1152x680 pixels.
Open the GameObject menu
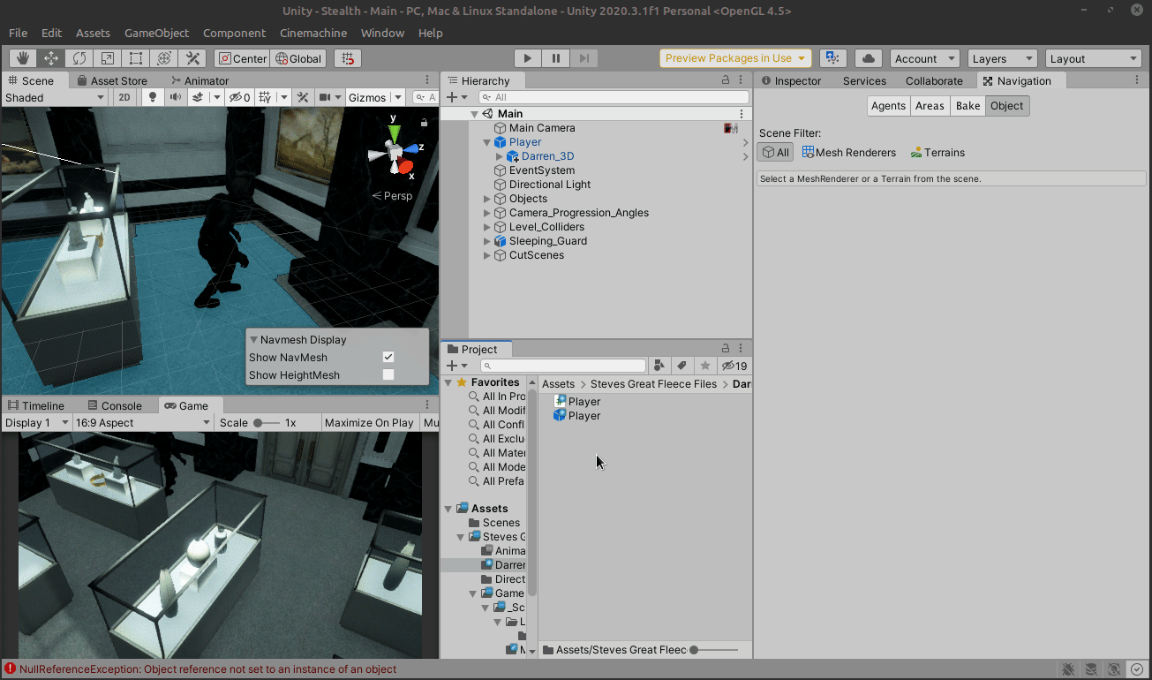(x=156, y=33)
